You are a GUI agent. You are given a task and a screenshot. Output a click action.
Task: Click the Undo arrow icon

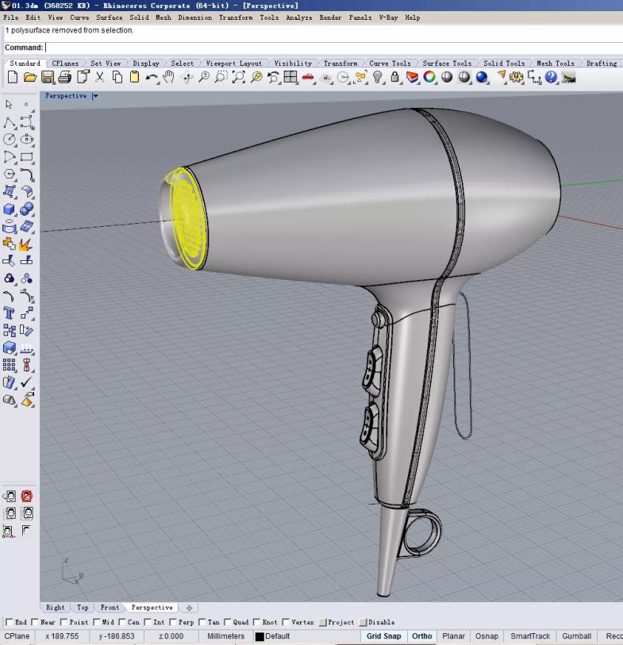pyautogui.click(x=151, y=77)
